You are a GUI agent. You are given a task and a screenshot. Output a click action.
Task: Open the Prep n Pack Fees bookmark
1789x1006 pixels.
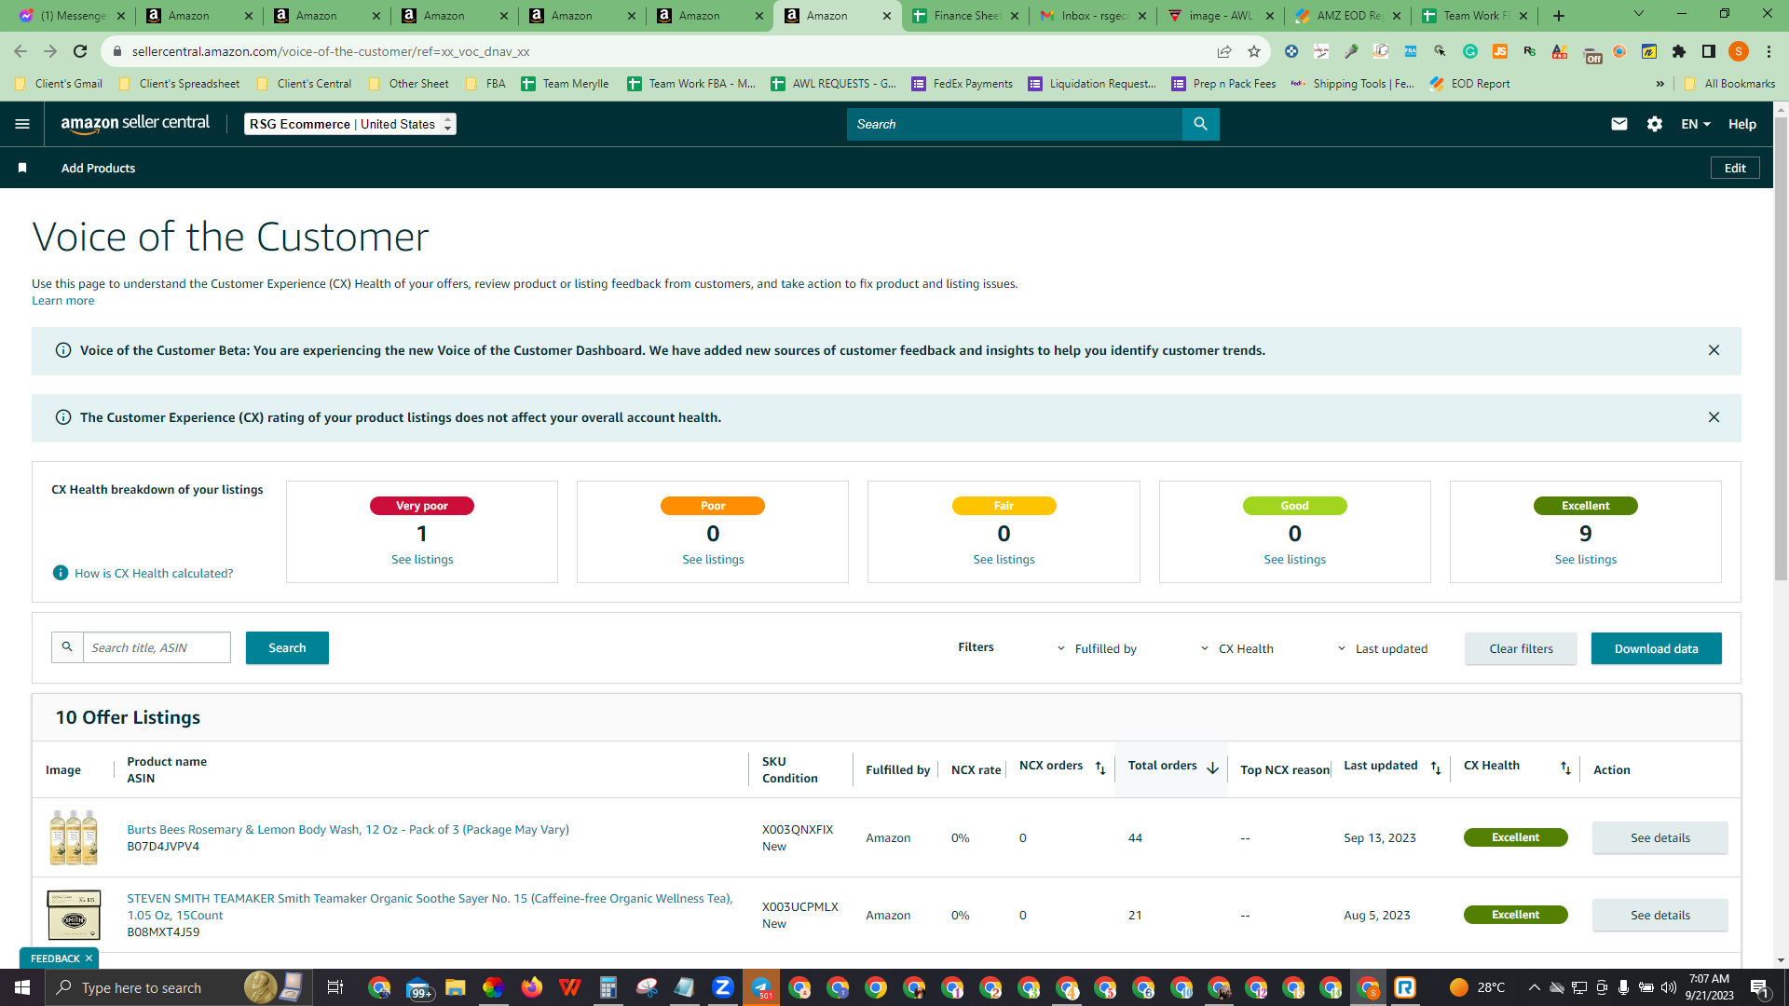1223,84
